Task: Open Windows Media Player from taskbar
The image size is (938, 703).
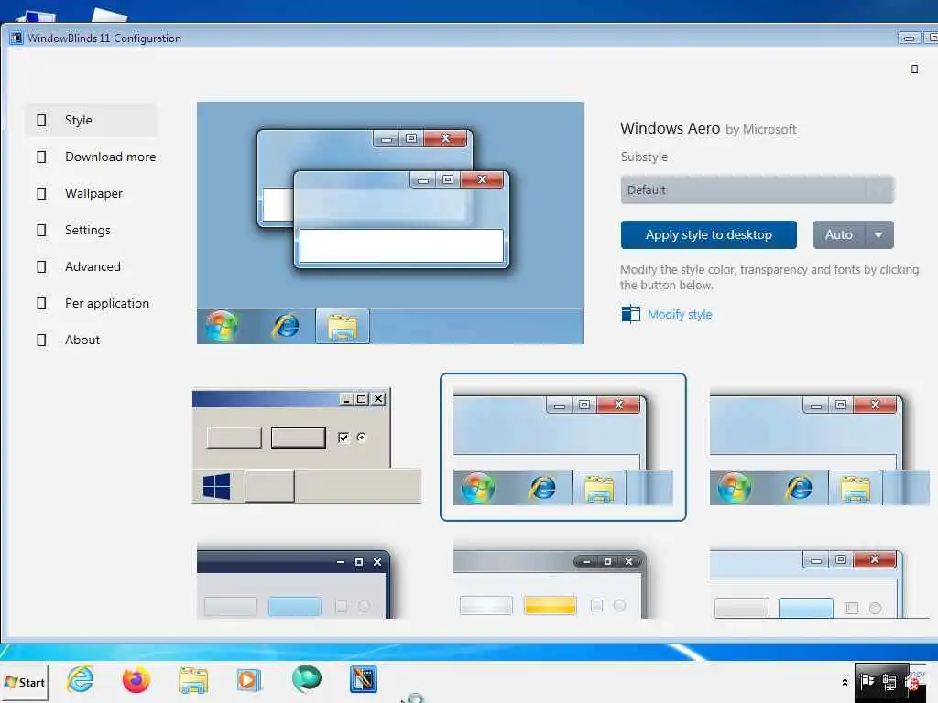Action: 249,680
